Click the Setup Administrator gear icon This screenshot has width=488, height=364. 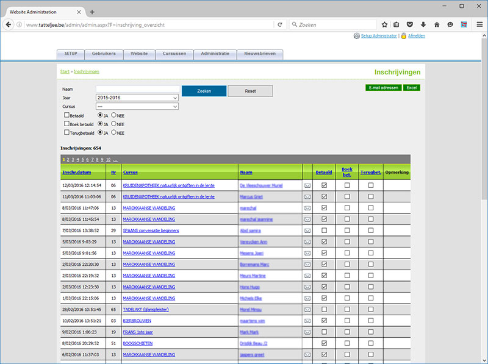click(357, 36)
